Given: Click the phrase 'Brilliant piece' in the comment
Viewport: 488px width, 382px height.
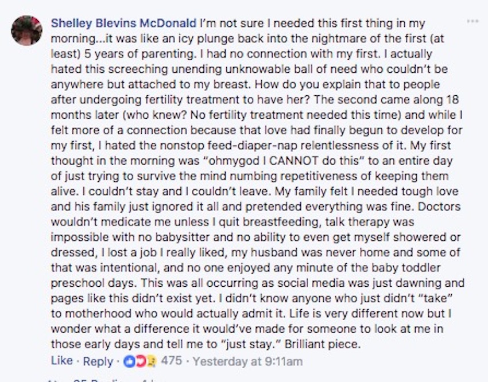Looking at the screenshot, I should 322,344.
